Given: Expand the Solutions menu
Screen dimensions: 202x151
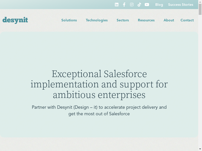Looking at the screenshot, I should [x=69, y=20].
